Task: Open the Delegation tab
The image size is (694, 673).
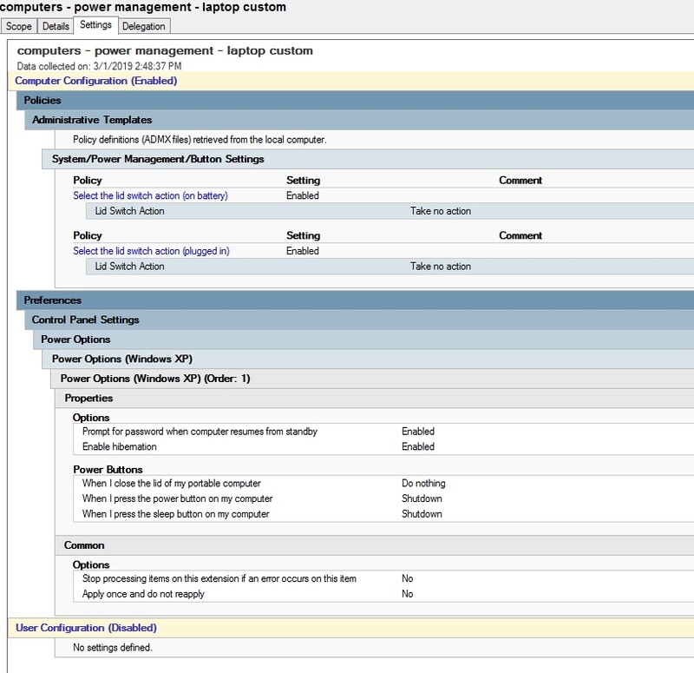Action: [x=144, y=26]
